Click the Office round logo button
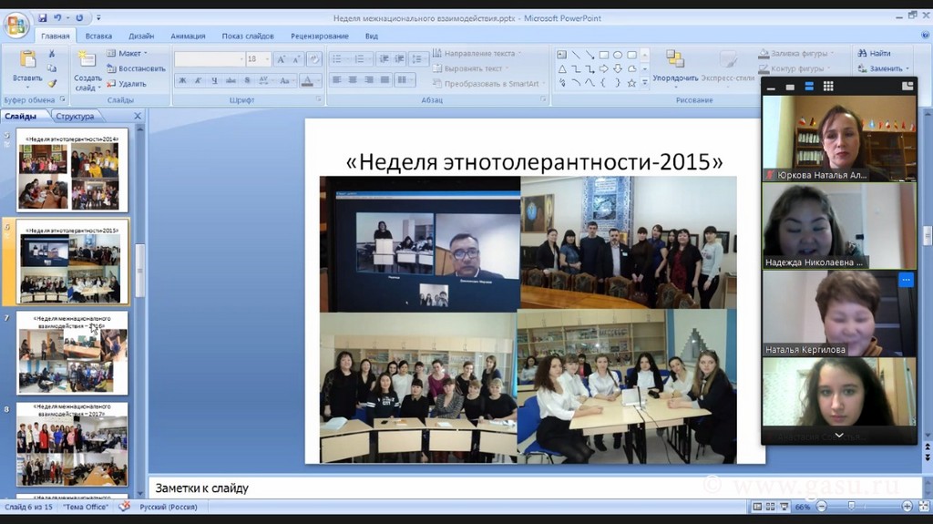Image resolution: width=933 pixels, height=524 pixels. click(15, 25)
